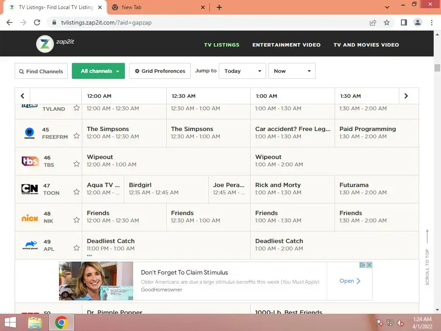Open Car accident? Free Leg... listing
This screenshot has height=331, width=441.
[x=292, y=133]
